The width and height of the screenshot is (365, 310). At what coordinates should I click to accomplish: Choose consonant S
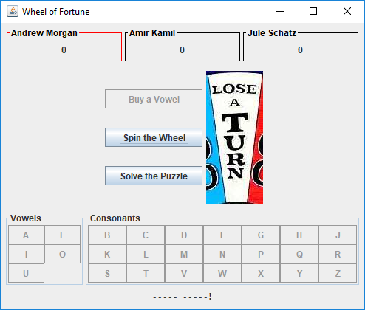[107, 273]
